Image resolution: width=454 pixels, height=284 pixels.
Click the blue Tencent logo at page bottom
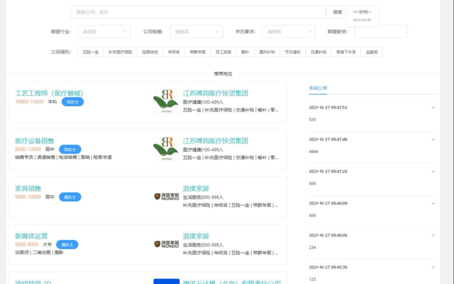point(166,282)
